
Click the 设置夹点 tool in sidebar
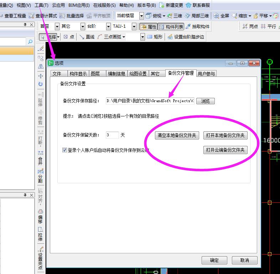(x=41, y=258)
